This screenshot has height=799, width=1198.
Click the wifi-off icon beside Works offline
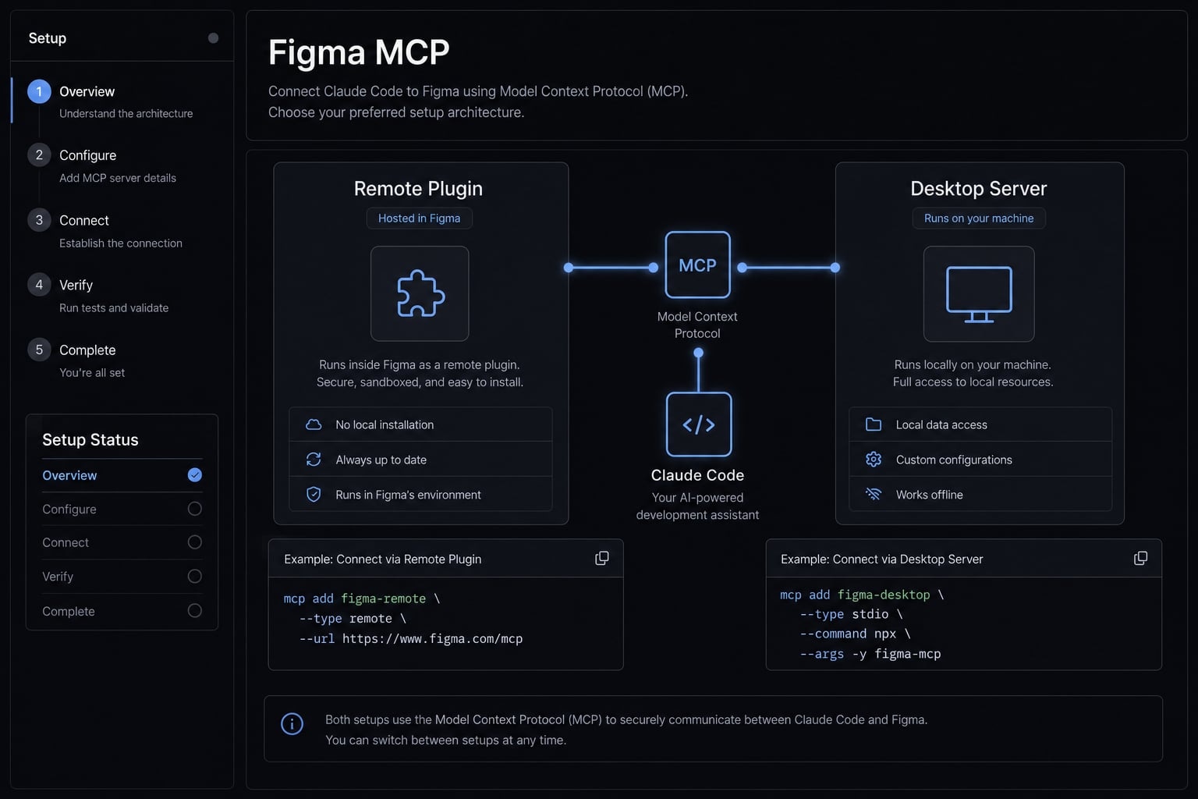pos(874,494)
